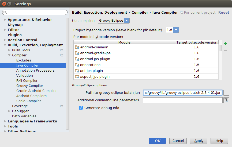Click the aspectj-jps-plugin module folder icon
This screenshot has height=147, width=232.
tap(77, 77)
